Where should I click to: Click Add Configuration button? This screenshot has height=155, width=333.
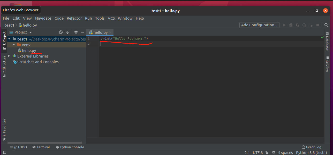pyautogui.click(x=259, y=25)
